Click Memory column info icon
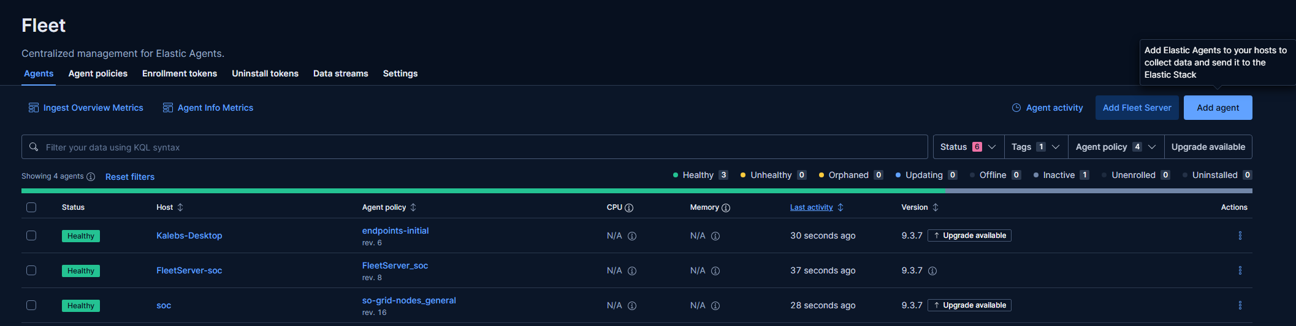 click(726, 208)
